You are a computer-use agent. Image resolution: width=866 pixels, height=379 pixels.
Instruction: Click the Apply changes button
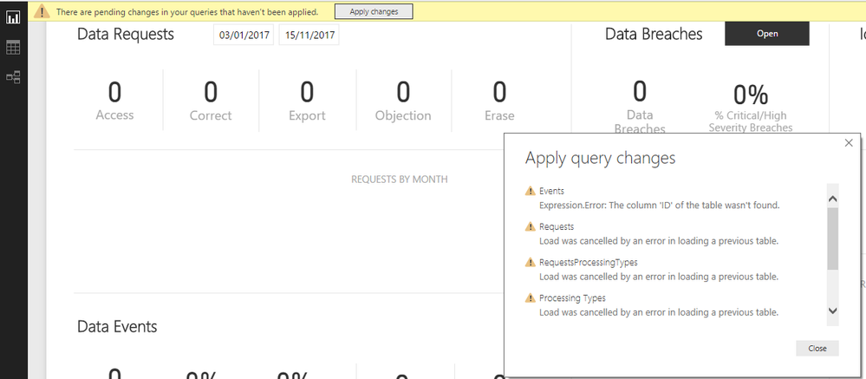[374, 11]
